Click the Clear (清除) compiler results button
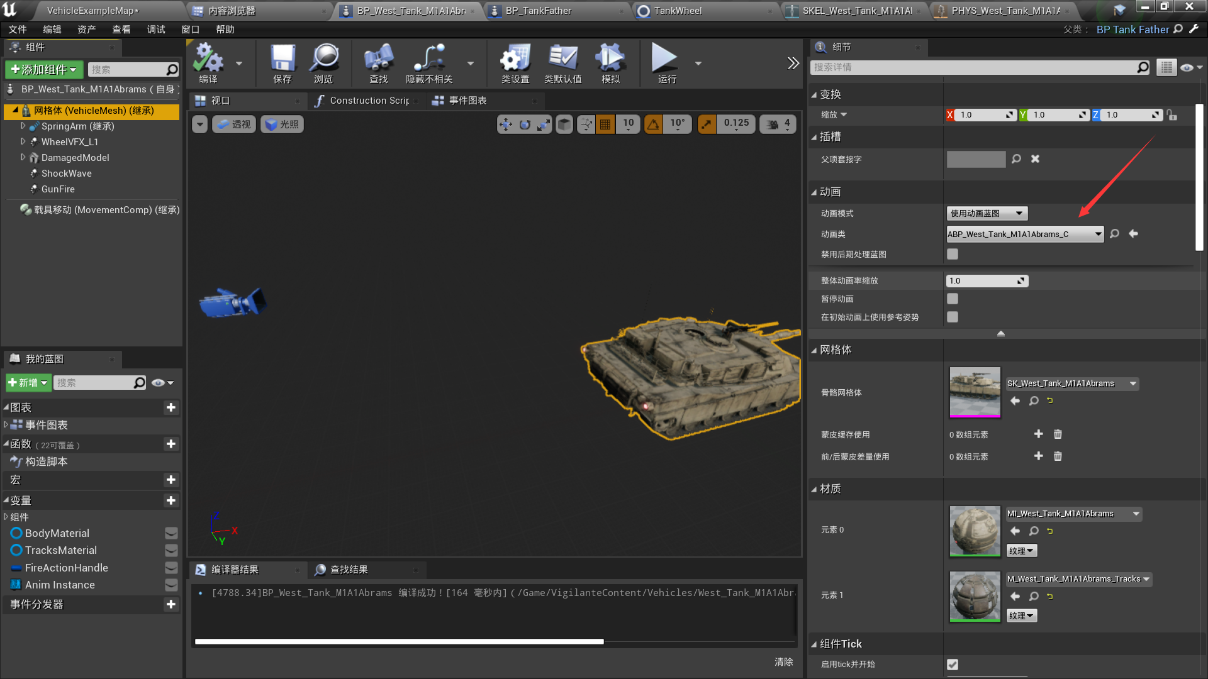Screen dimensions: 1208x679 [783, 662]
